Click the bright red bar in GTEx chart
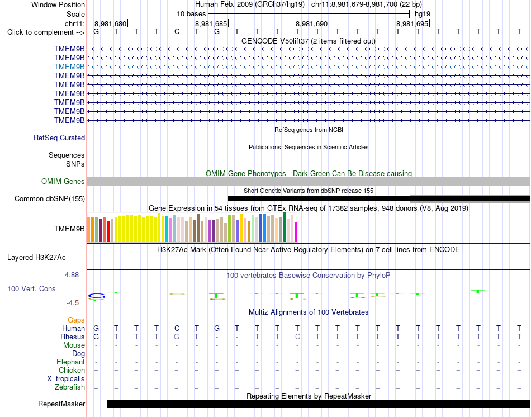531x417 pixels. click(108, 231)
